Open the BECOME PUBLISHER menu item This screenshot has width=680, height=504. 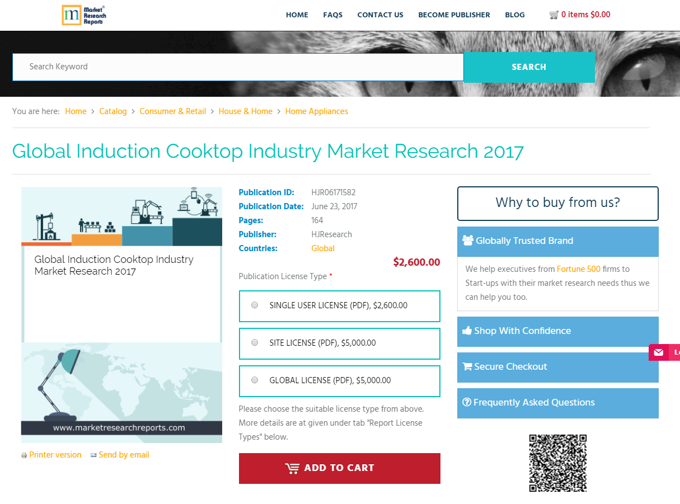click(x=454, y=15)
